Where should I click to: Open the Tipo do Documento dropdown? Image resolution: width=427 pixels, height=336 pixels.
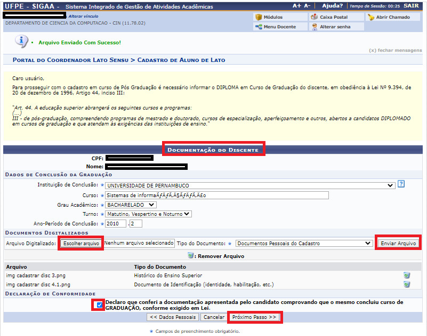click(304, 243)
